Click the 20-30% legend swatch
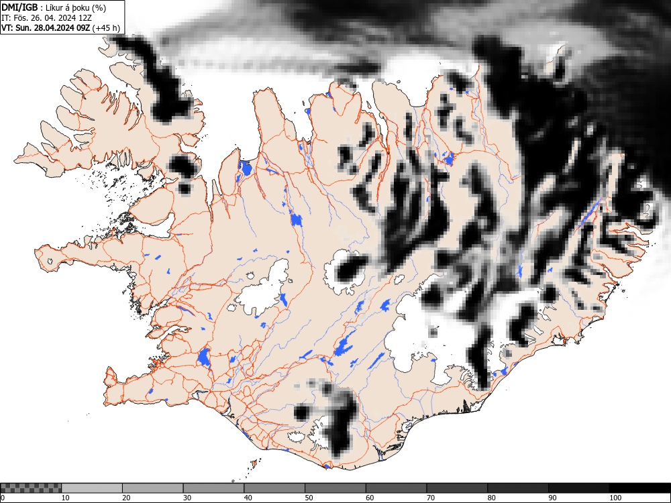 [153, 488]
